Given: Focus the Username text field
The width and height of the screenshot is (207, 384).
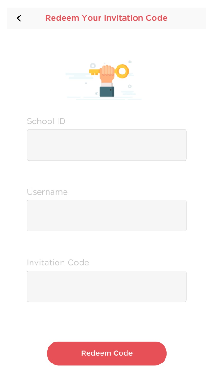Looking at the screenshot, I should click(107, 216).
